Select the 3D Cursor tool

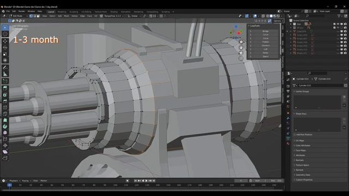point(5,34)
